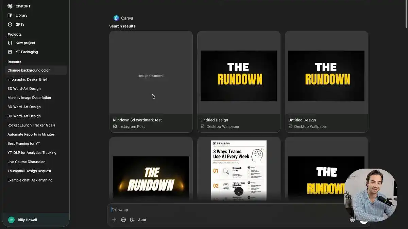Viewport: 408px width, 229px height.
Task: Click the vertical page scrollbar
Action: 406,14
